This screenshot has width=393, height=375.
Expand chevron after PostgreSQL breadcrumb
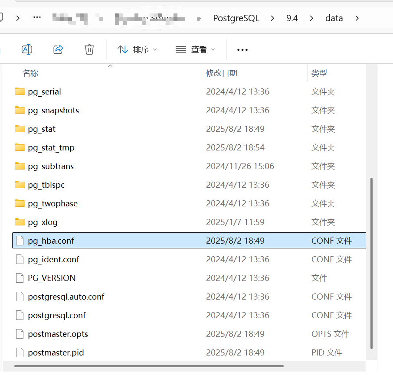[x=272, y=18]
